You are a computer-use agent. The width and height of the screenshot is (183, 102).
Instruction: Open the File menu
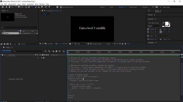click(x=2, y=4)
